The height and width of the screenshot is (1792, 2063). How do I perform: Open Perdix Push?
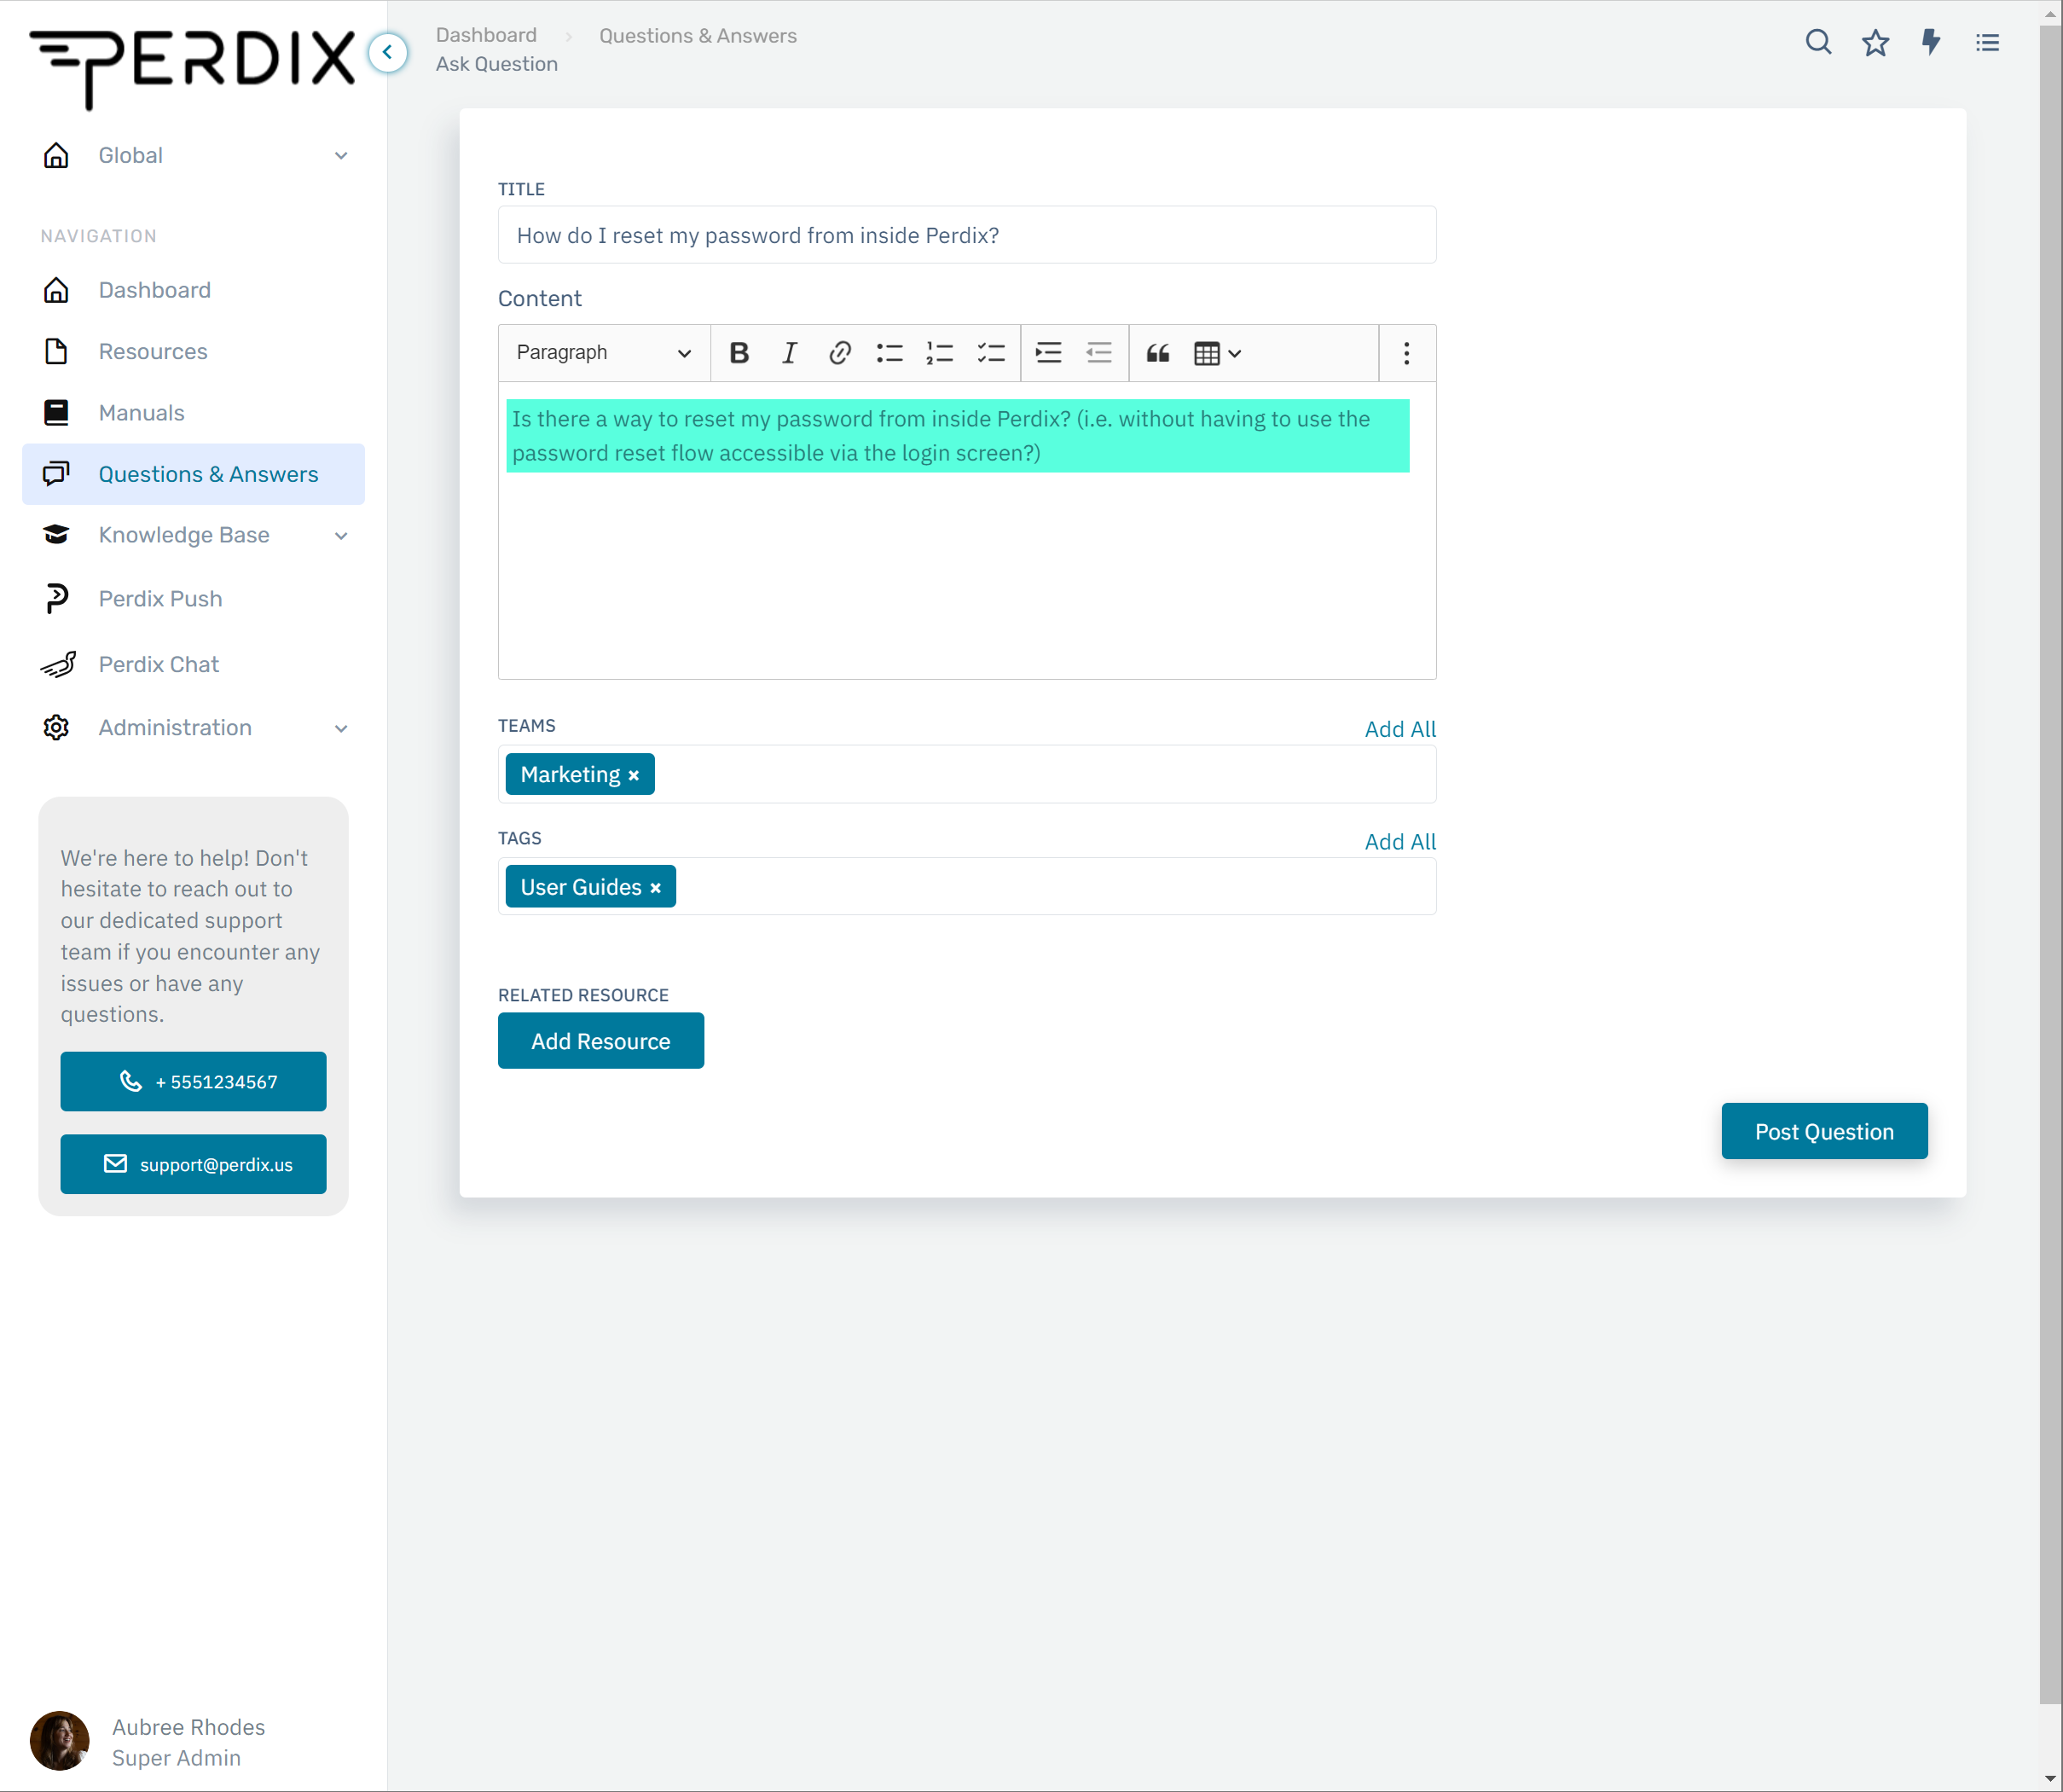(x=194, y=599)
